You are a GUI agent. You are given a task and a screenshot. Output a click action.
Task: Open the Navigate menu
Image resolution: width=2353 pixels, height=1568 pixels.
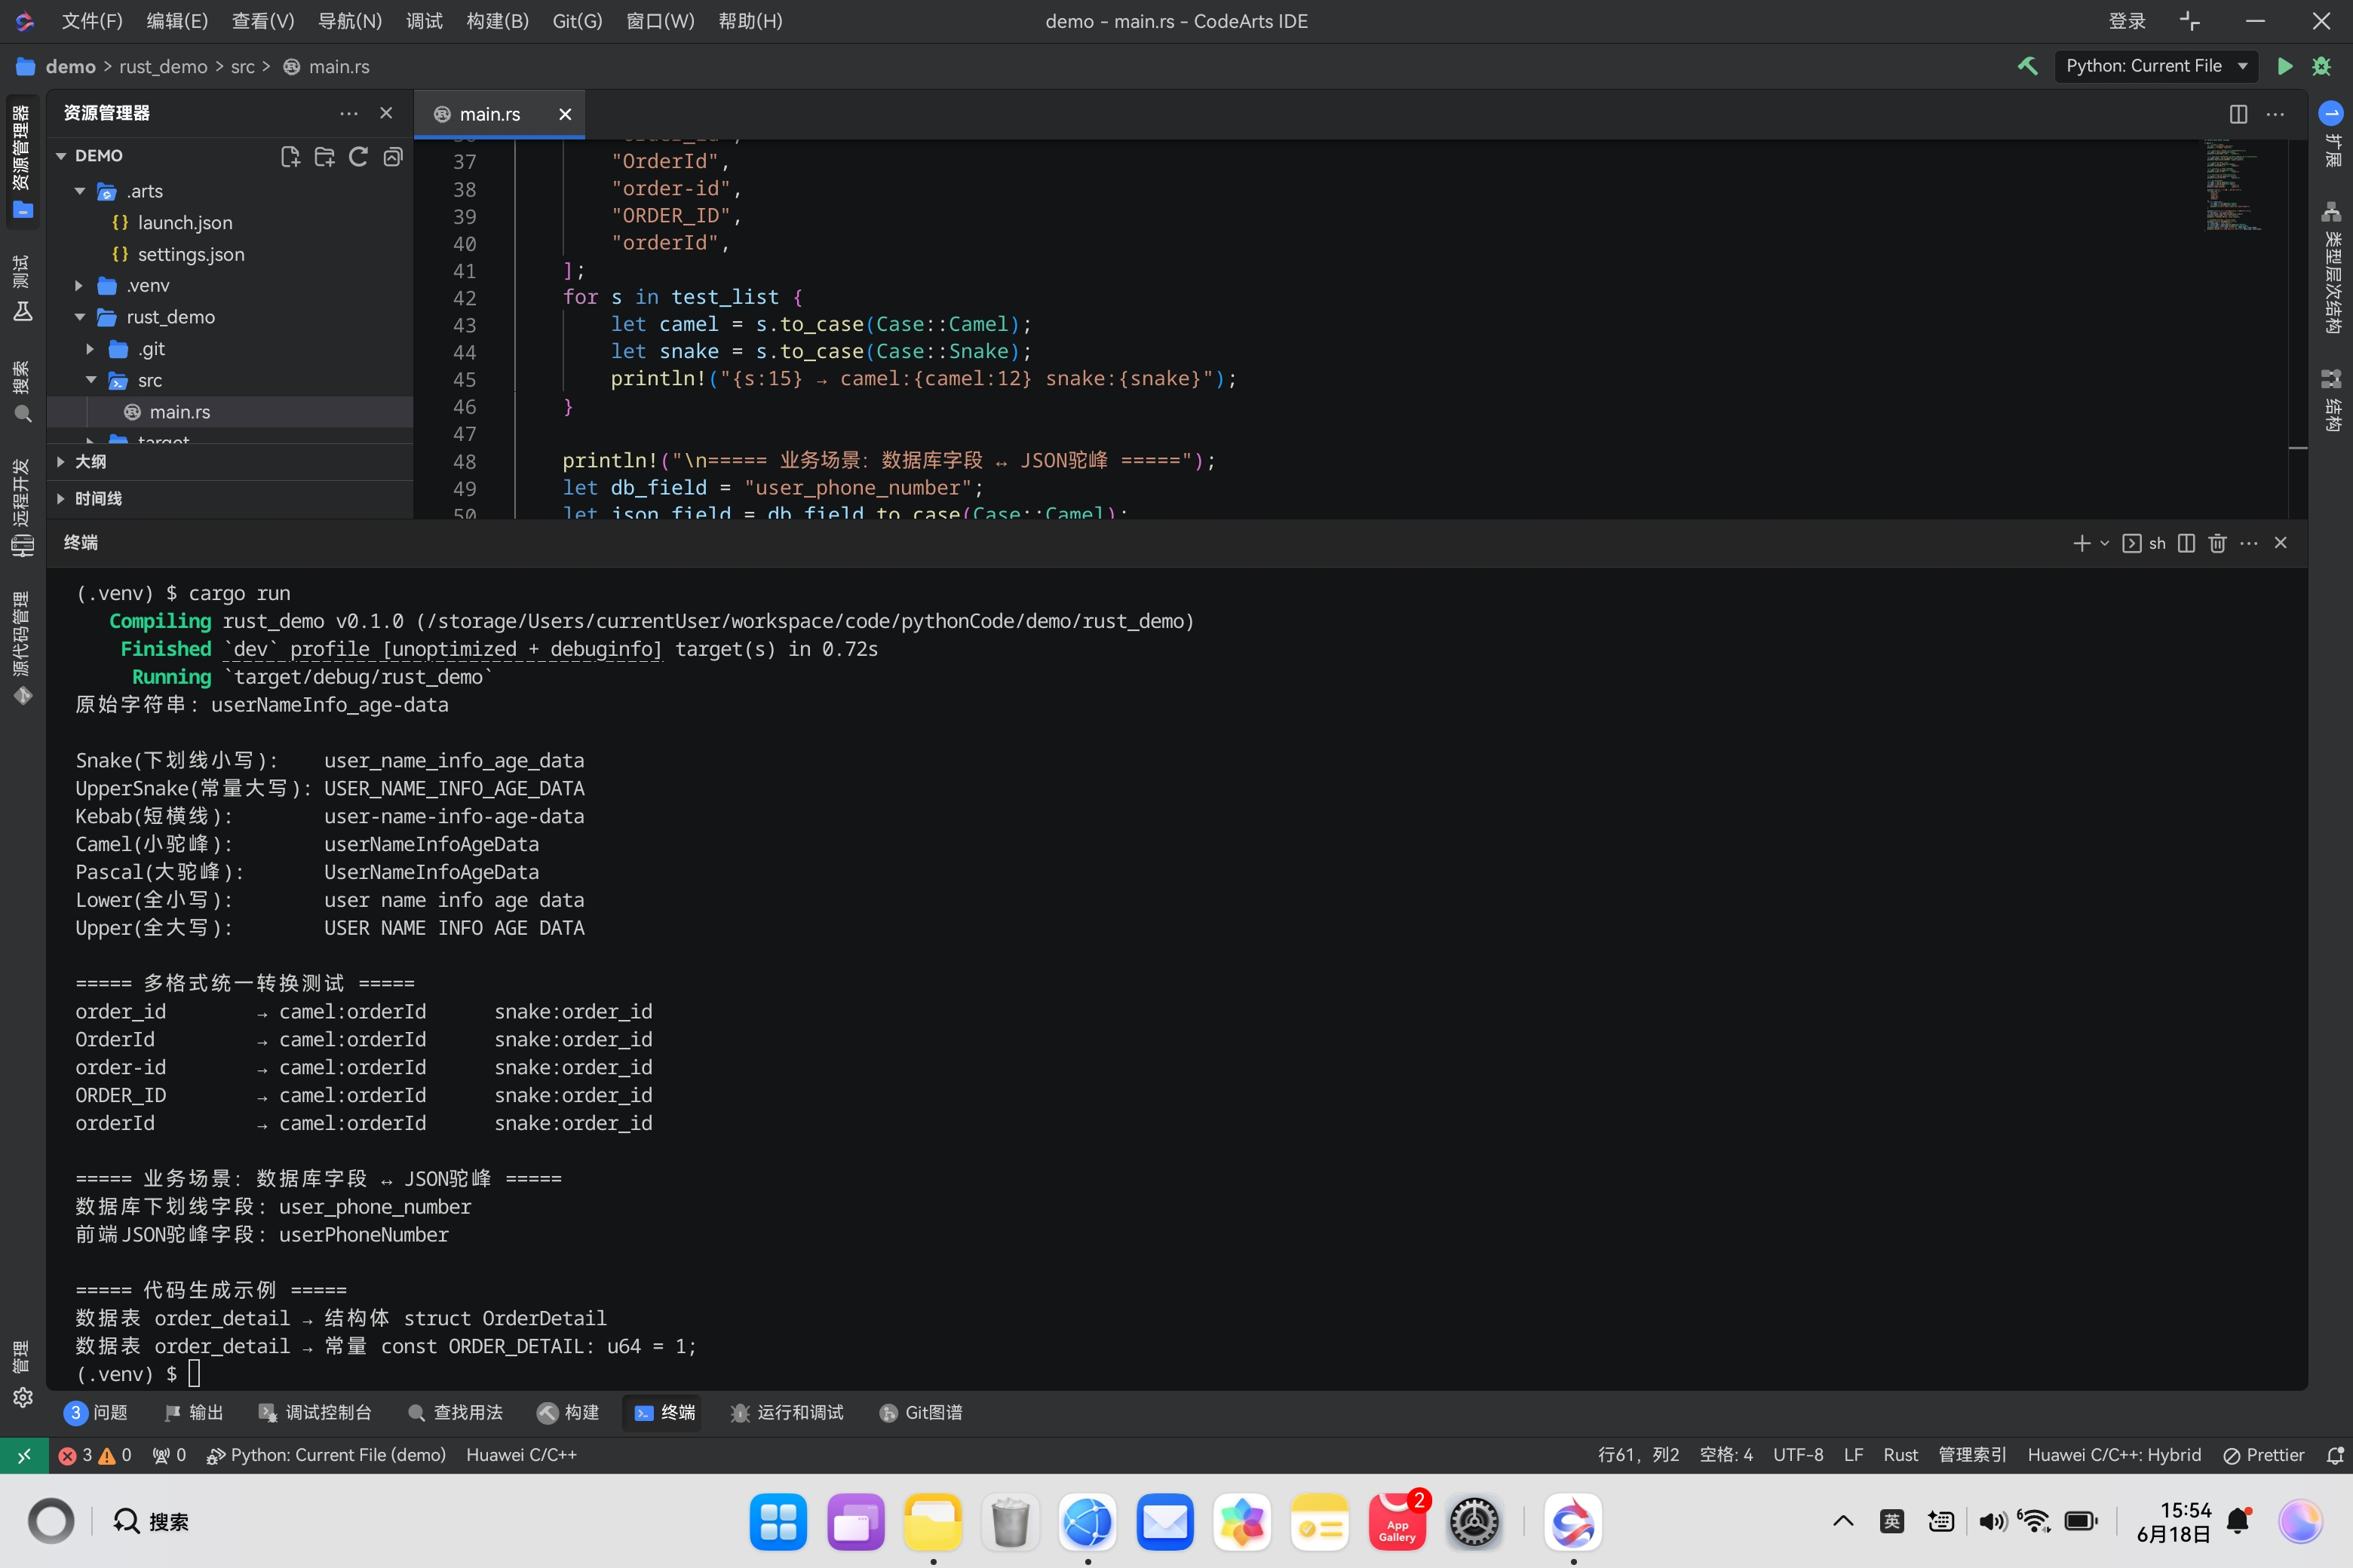coord(349,21)
